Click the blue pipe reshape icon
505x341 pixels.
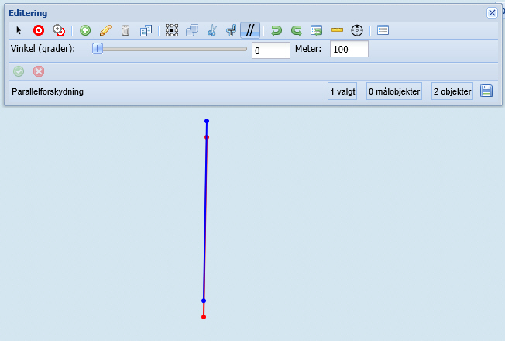tap(232, 31)
